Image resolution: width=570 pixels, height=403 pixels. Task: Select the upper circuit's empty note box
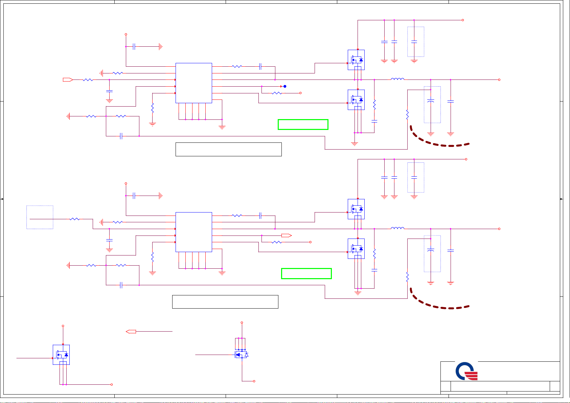click(x=229, y=149)
